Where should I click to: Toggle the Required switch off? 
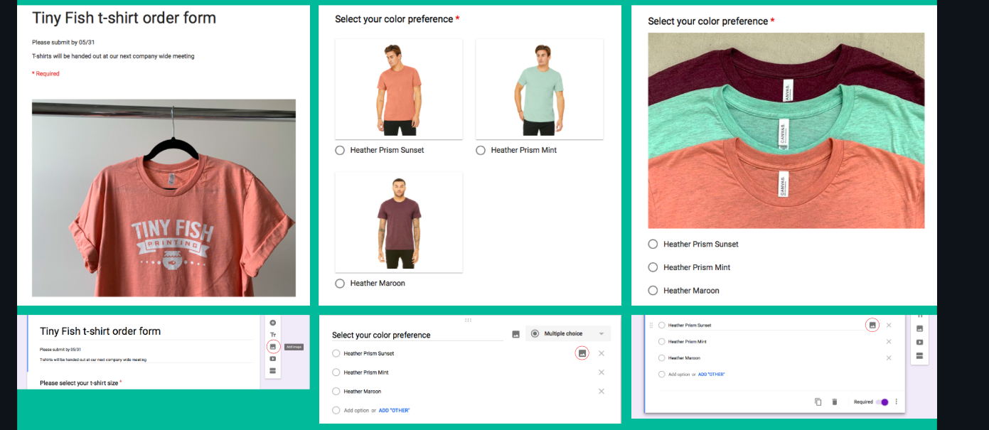click(882, 402)
